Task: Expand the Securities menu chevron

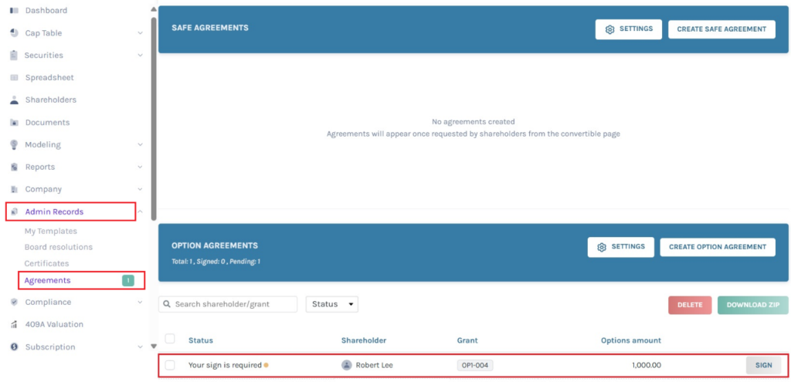Action: click(x=141, y=56)
